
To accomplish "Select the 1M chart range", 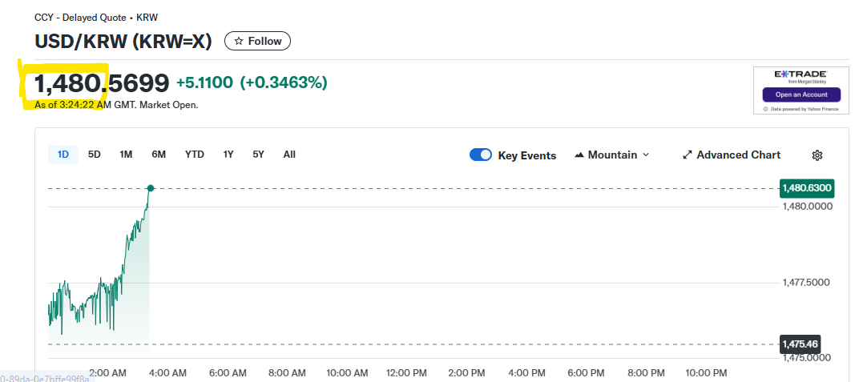I will point(126,155).
